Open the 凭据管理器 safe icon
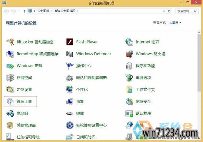Viewport: 203px width, 142px height. pyautogui.click(x=10, y=125)
